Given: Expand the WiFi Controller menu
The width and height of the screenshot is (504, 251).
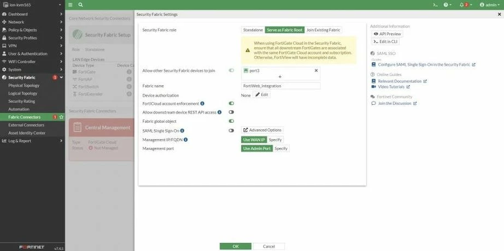Looking at the screenshot, I should [x=32, y=62].
